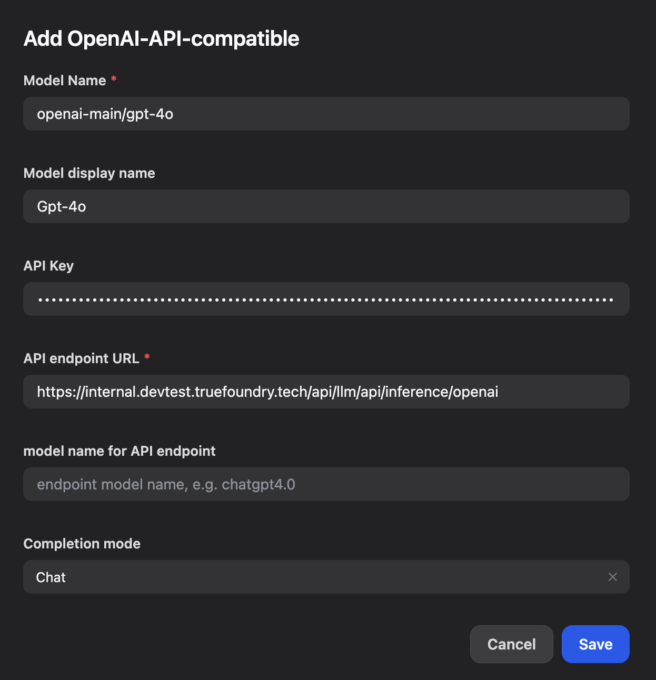This screenshot has height=680, width=656.
Task: Click the red asterisk beside Model Name
Action: click(113, 79)
